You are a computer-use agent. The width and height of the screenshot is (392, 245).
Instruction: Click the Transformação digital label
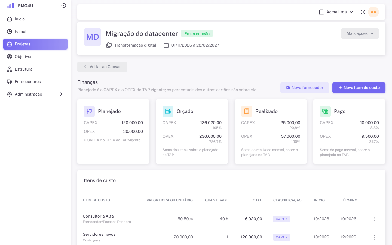click(x=135, y=45)
